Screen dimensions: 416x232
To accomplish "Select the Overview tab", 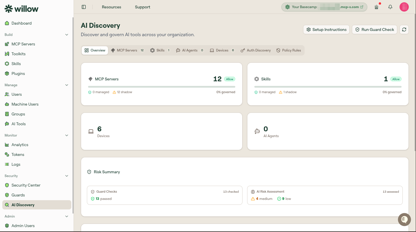I will [95, 50].
